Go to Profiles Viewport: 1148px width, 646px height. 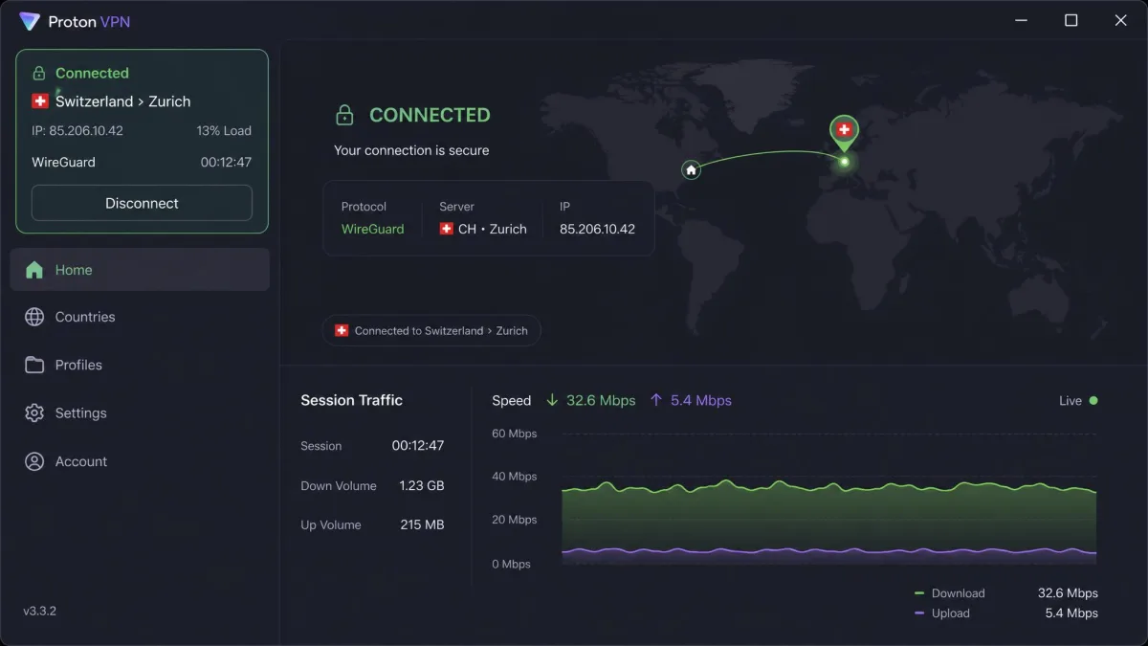[x=140, y=365]
